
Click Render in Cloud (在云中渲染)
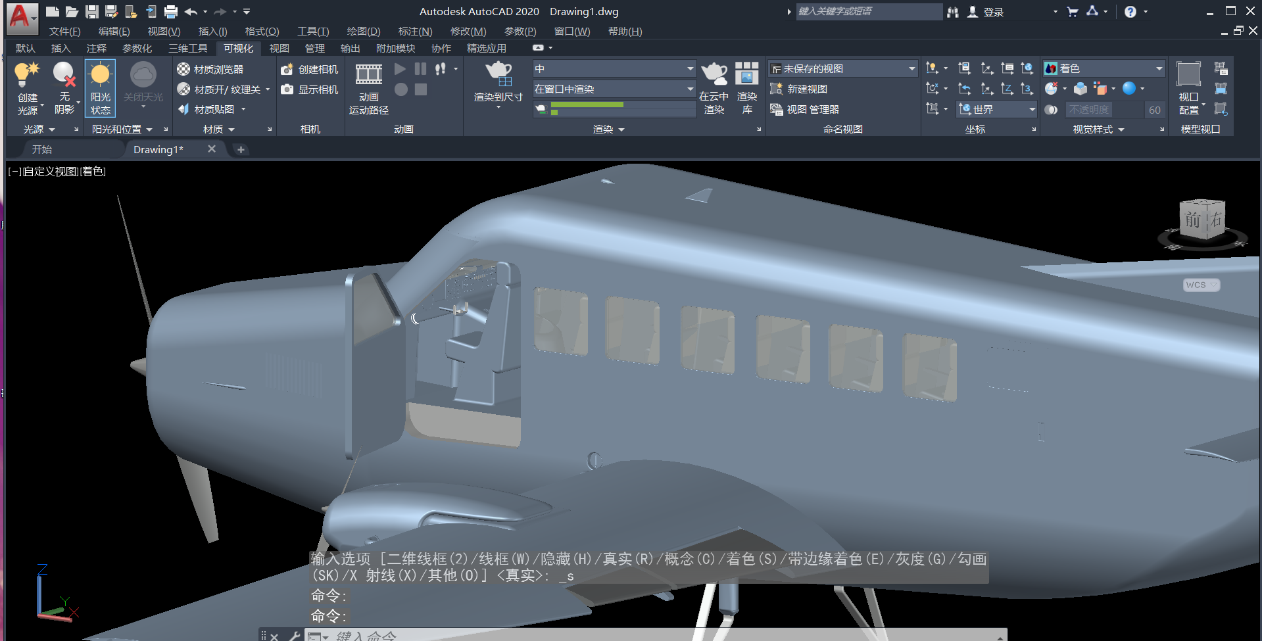714,89
